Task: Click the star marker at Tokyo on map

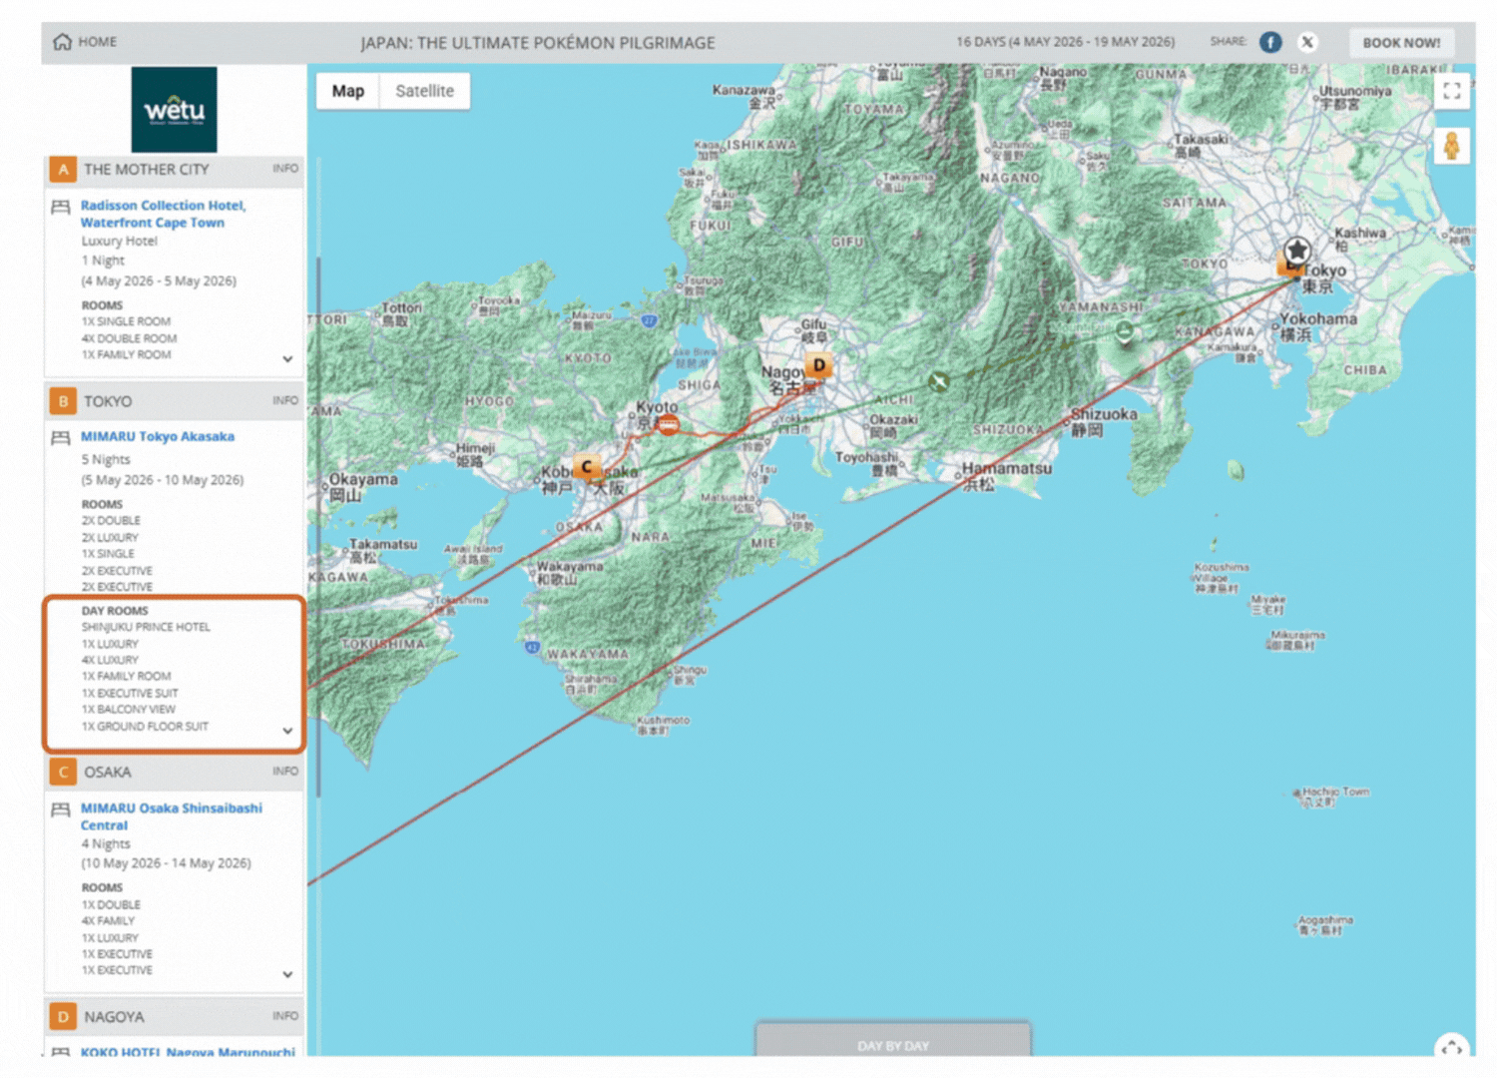Action: coord(1296,250)
